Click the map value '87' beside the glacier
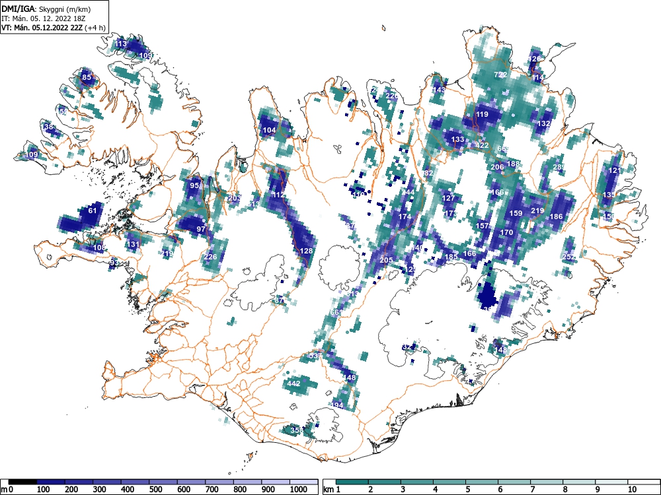 (x=279, y=300)
